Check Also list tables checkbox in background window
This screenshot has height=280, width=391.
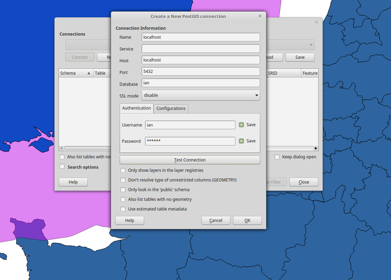pos(62,157)
